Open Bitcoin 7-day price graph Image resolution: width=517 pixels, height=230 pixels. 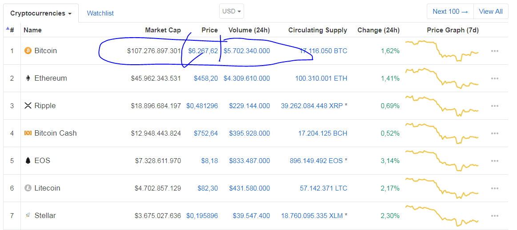442,51
